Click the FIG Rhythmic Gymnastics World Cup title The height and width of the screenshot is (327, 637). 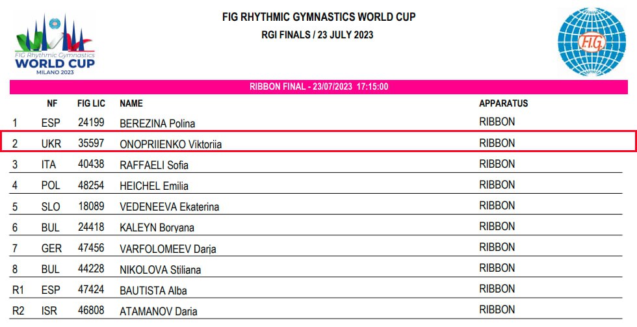319,17
